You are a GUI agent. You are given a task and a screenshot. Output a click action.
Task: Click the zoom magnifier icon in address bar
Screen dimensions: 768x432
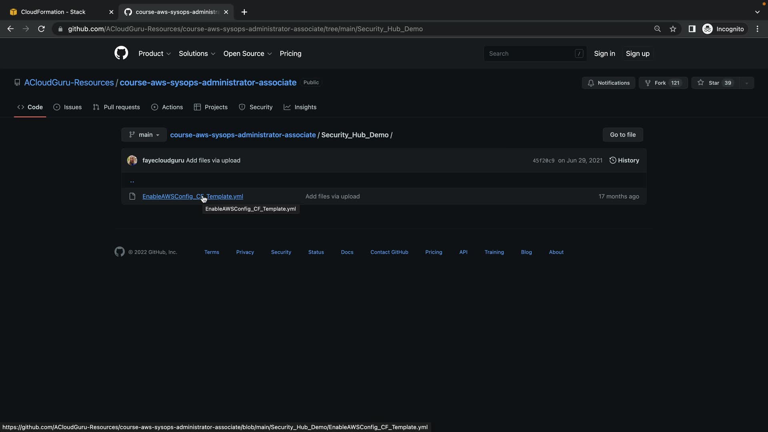(x=657, y=29)
